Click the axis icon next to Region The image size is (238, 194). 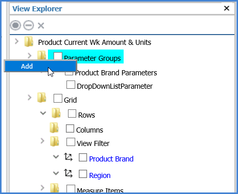68,173
